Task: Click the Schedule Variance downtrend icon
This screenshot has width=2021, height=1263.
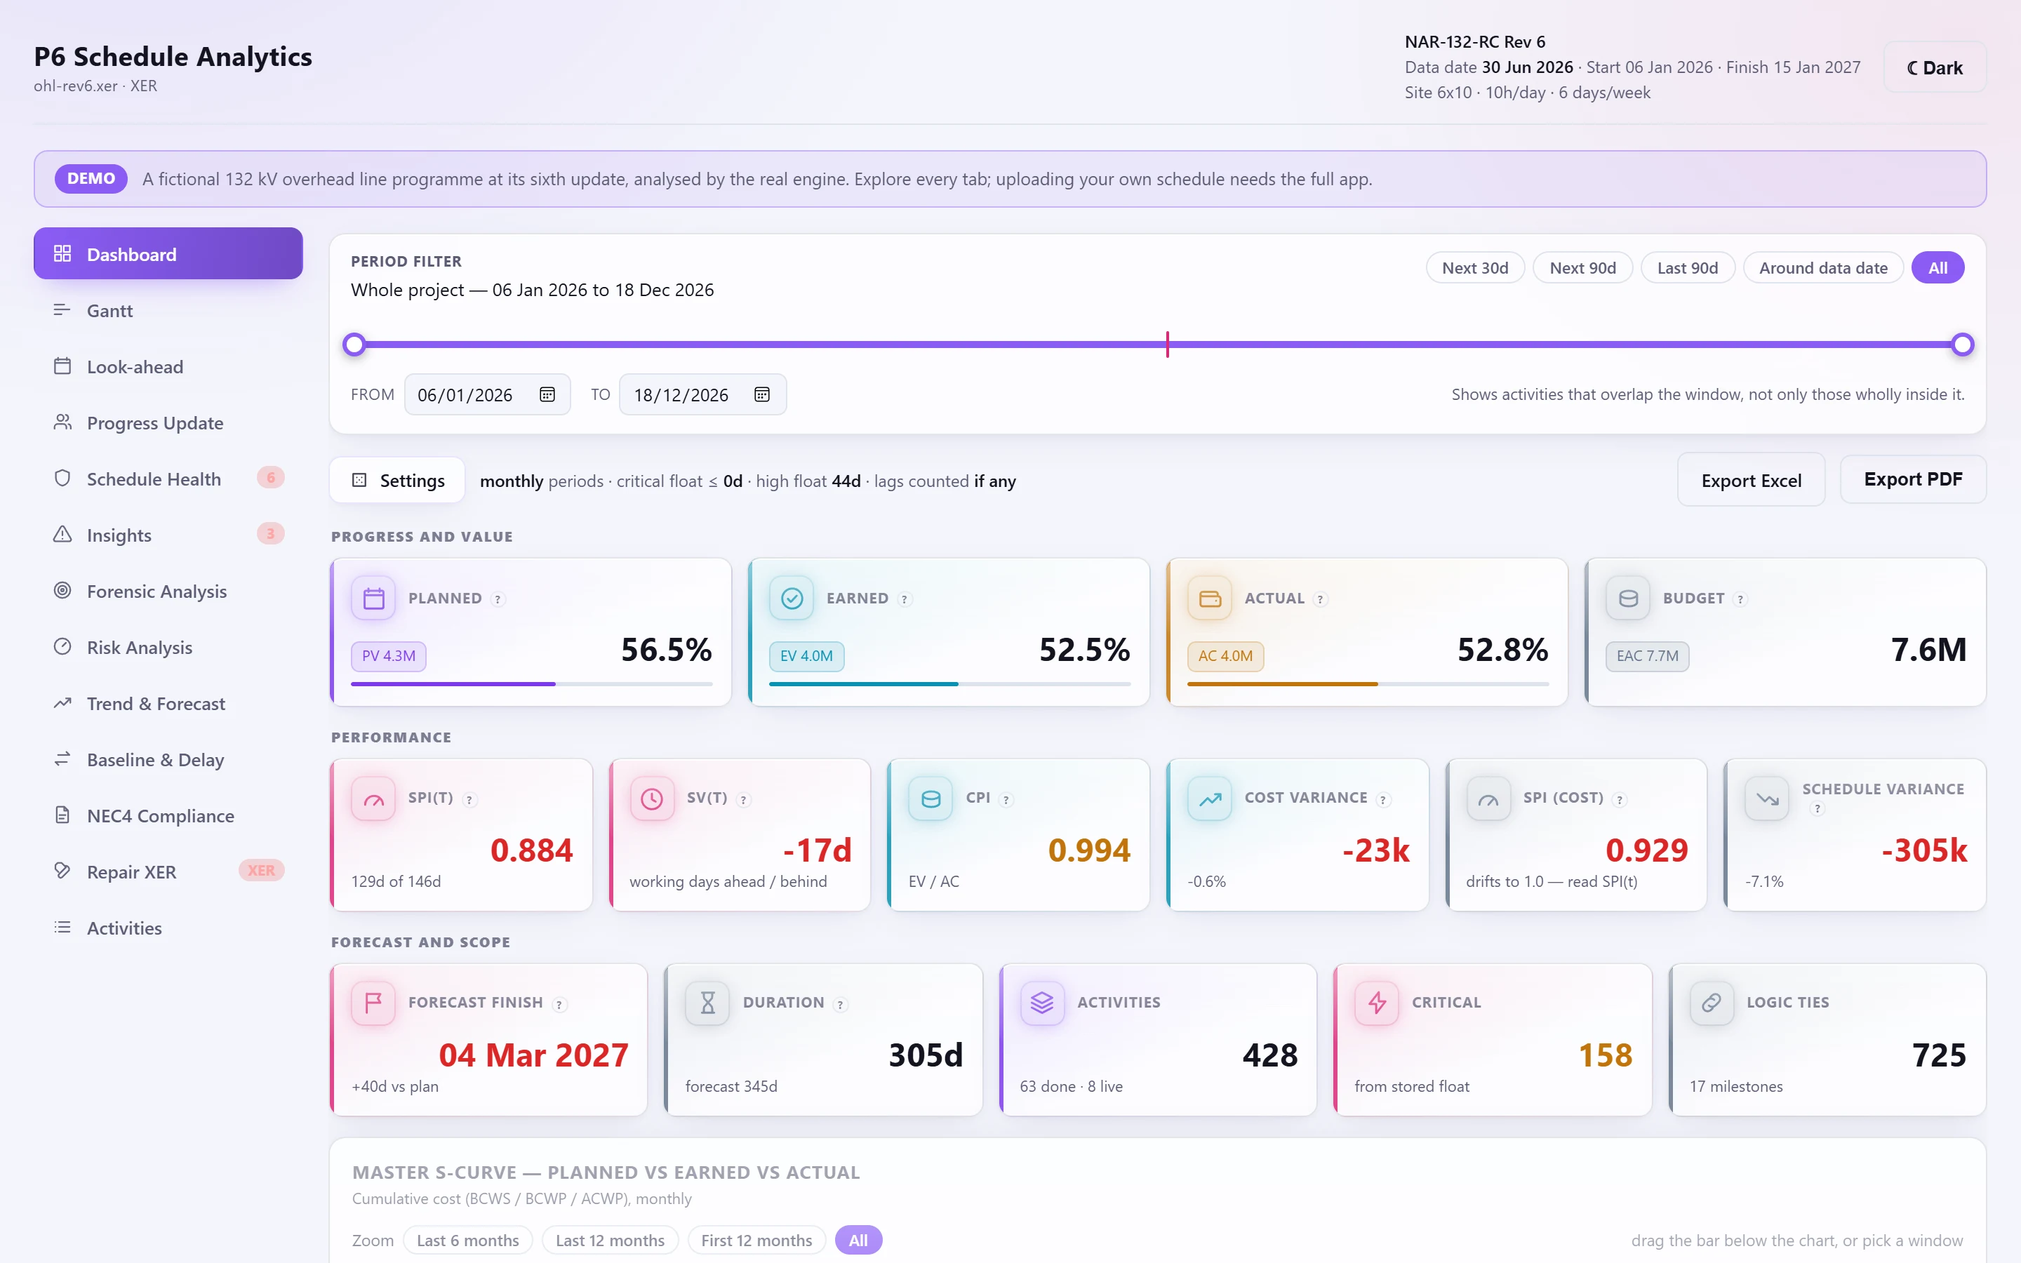Action: coord(1767,799)
